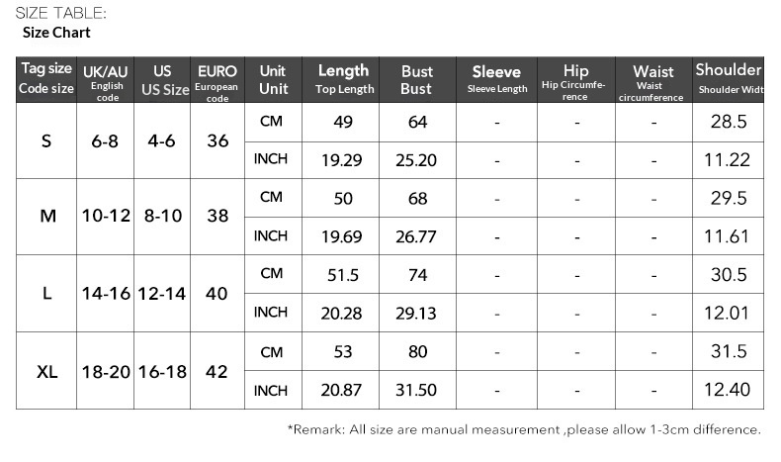This screenshot has height=462, width=781.
Task: Click the size S tag cell
Action: click(46, 140)
